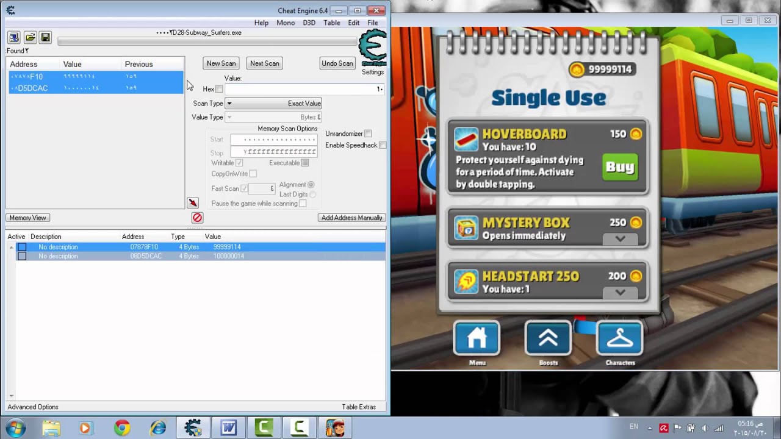This screenshot has height=439, width=781.
Task: Toggle the CopyOnWrite checkbox
Action: 253,174
